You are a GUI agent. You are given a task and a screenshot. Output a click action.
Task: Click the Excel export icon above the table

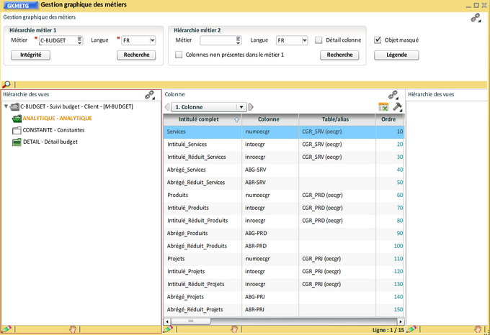(383, 106)
